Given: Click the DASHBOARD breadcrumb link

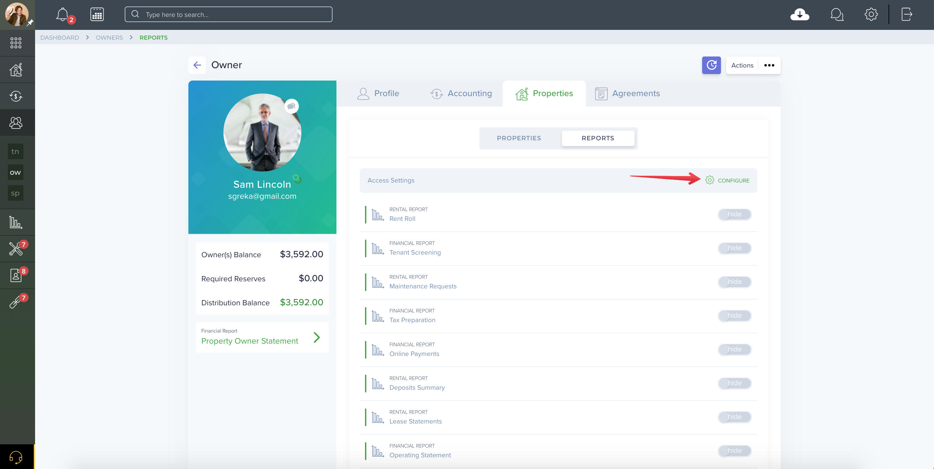Looking at the screenshot, I should pos(59,38).
